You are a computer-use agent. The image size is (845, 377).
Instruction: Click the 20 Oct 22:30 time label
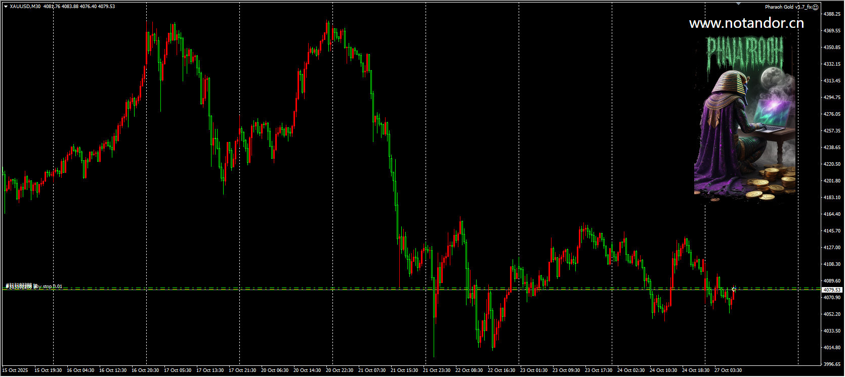[340, 370]
